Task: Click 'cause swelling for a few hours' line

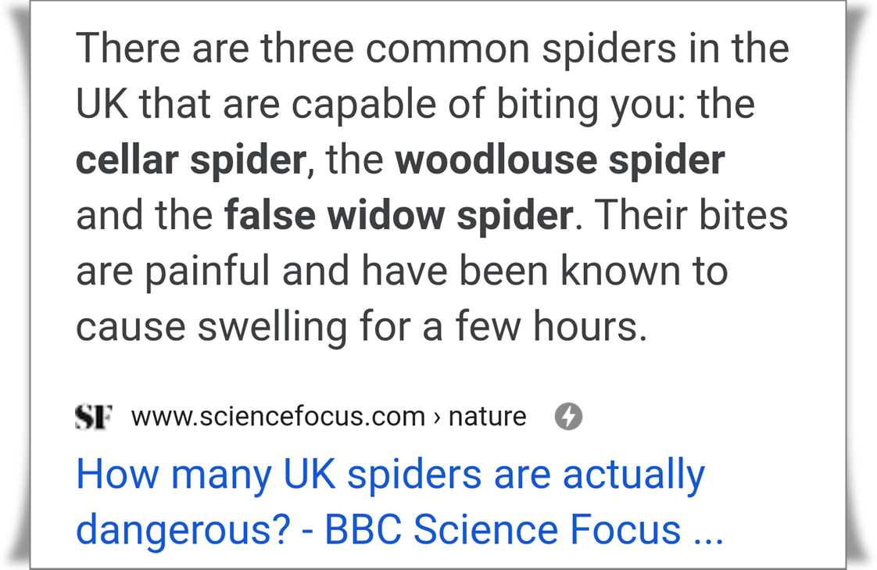Action: [361, 327]
